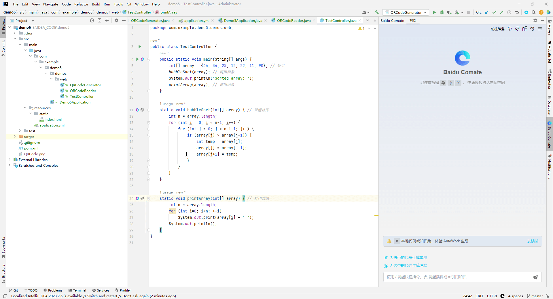The height and width of the screenshot is (299, 553).
Task: Toggle the Project tool window stripe button
Action: tap(3, 27)
